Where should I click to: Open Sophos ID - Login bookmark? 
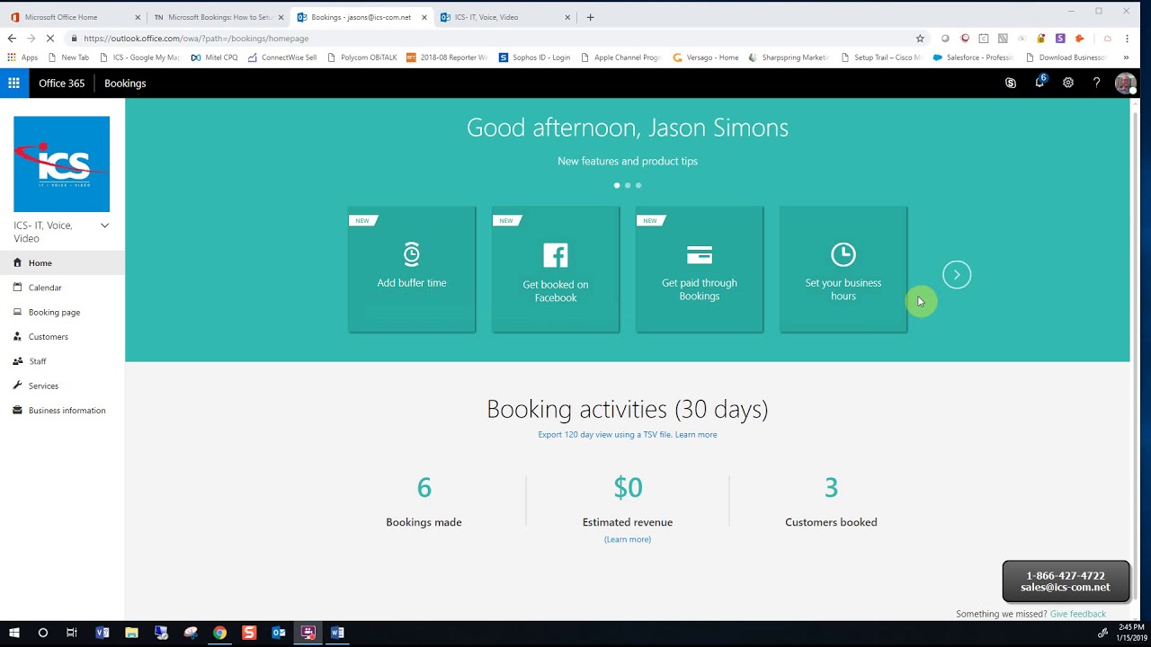click(x=534, y=58)
